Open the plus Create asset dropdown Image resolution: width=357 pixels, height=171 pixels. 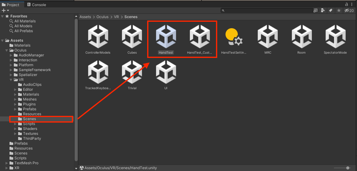coord(5,10)
